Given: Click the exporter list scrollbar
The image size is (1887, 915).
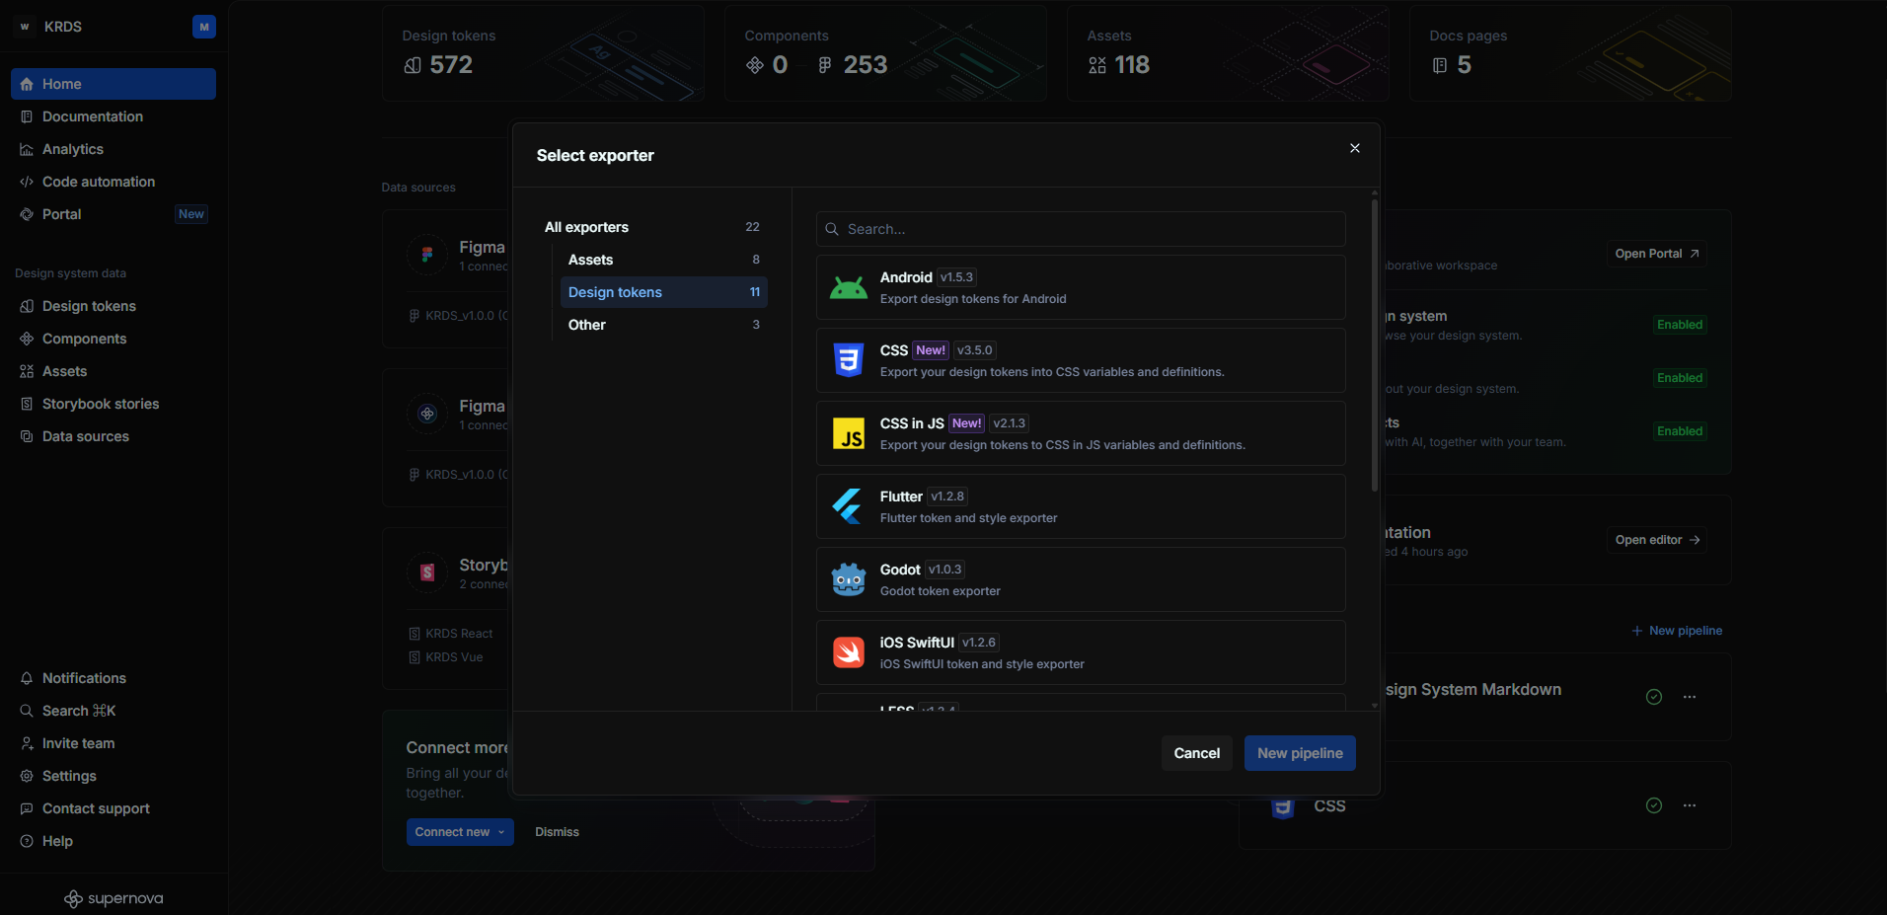Looking at the screenshot, I should (x=1374, y=345).
